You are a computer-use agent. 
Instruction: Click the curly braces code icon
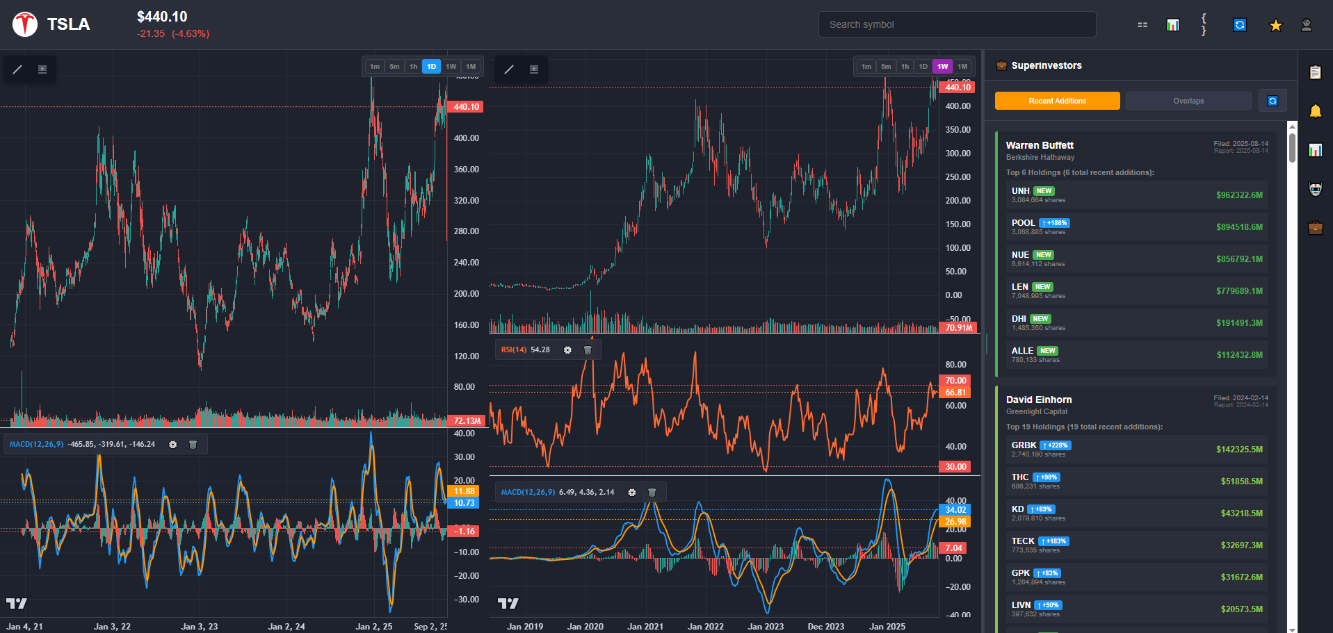pos(1204,25)
